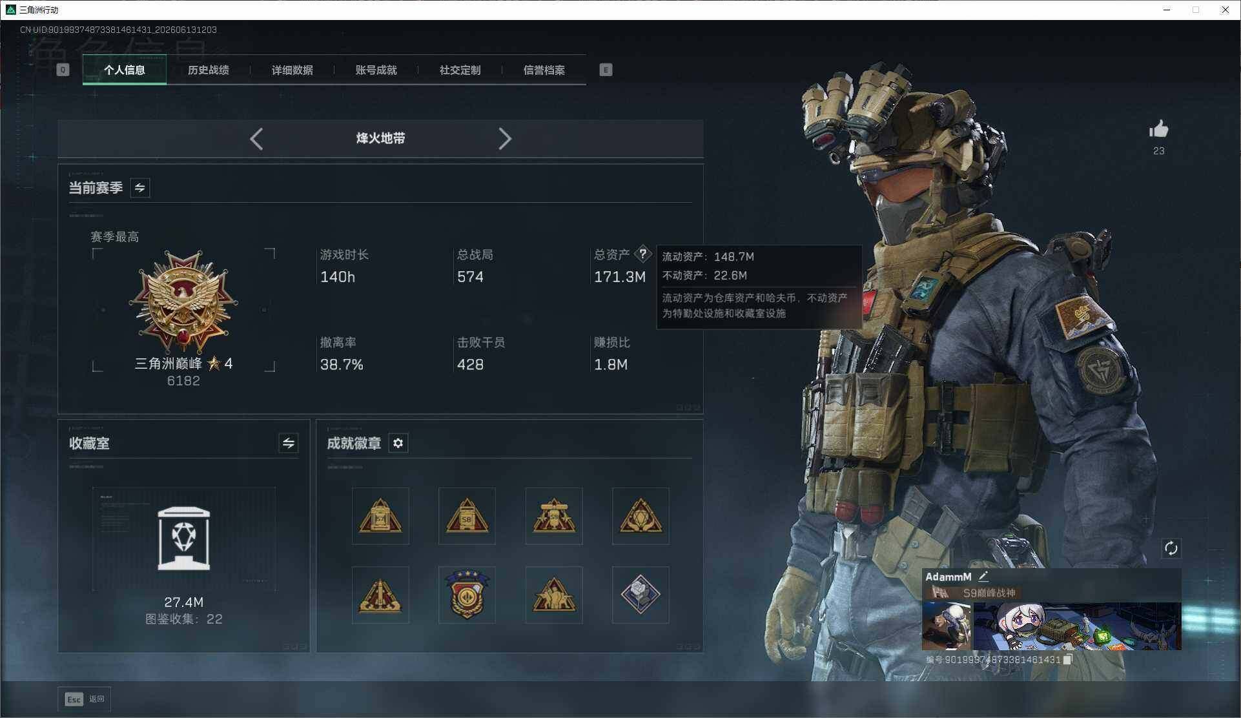The width and height of the screenshot is (1241, 718).
Task: Click the 烽火地带 mode title
Action: [381, 138]
